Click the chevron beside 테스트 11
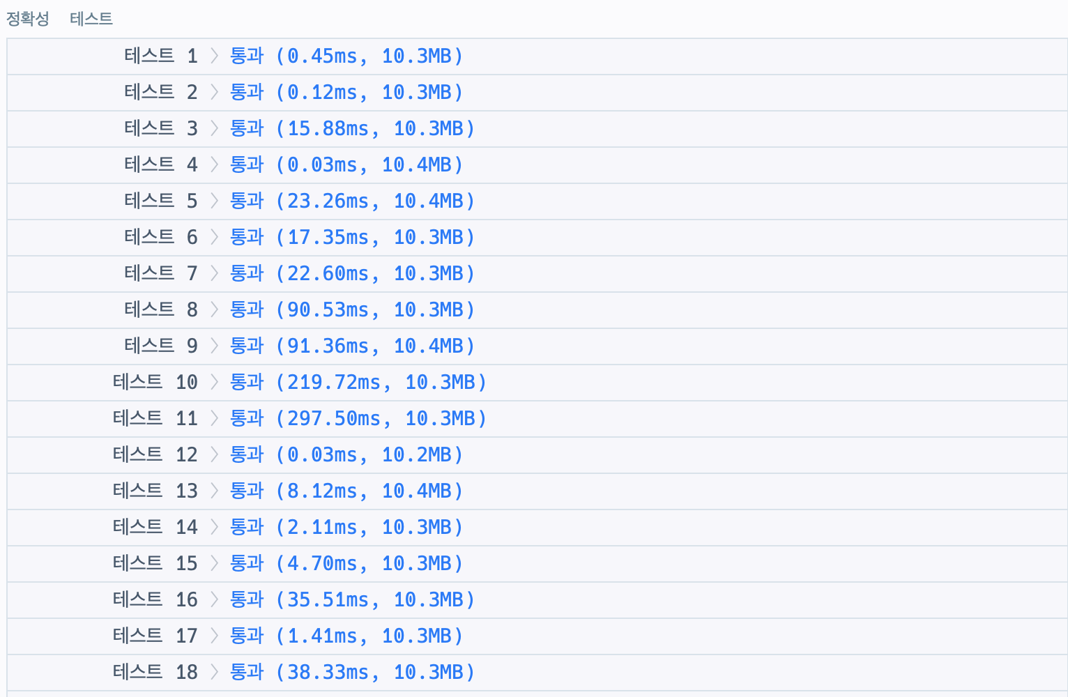Viewport: 1068px width, 697px height. 215,418
